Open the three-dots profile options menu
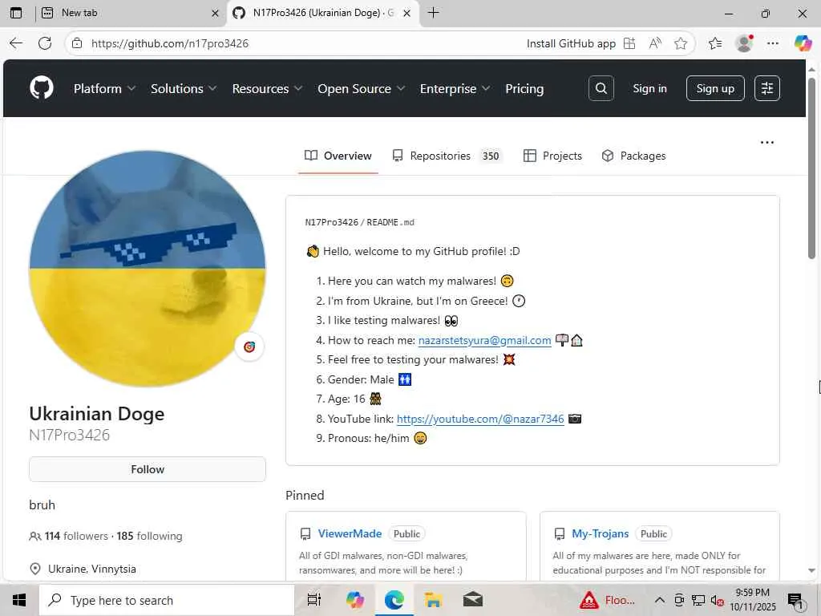The width and height of the screenshot is (821, 616). [766, 143]
